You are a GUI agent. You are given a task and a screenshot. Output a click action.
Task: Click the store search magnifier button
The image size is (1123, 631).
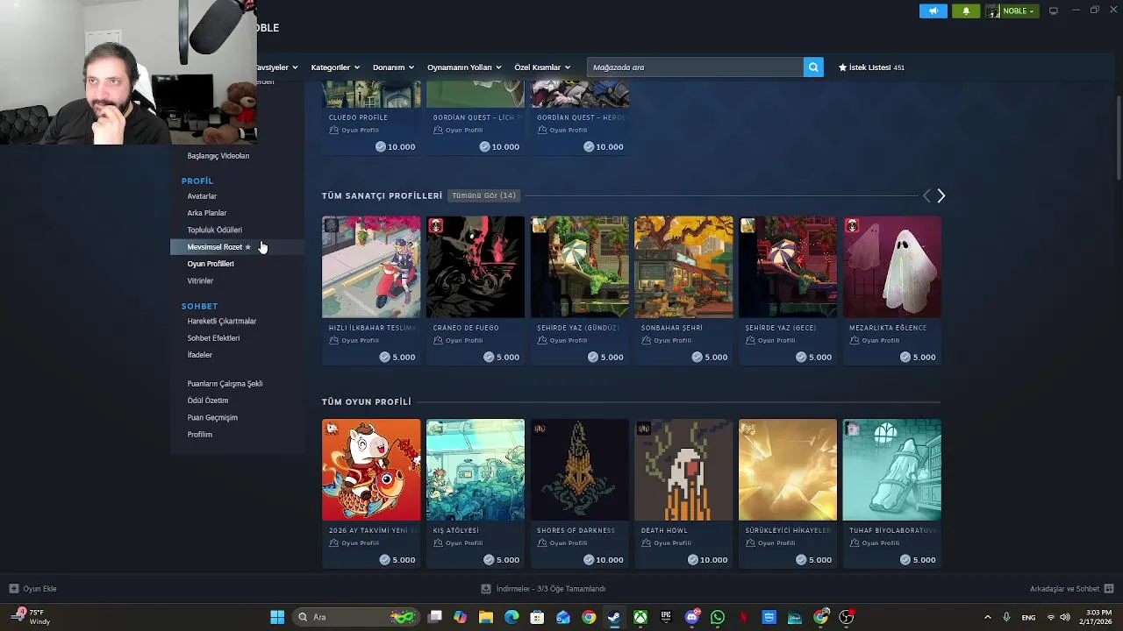[813, 67]
